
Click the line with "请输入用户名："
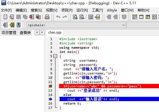click(88, 69)
